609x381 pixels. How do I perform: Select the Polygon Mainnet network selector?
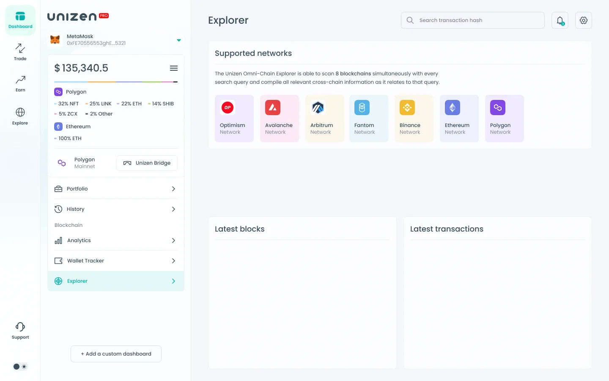point(77,163)
